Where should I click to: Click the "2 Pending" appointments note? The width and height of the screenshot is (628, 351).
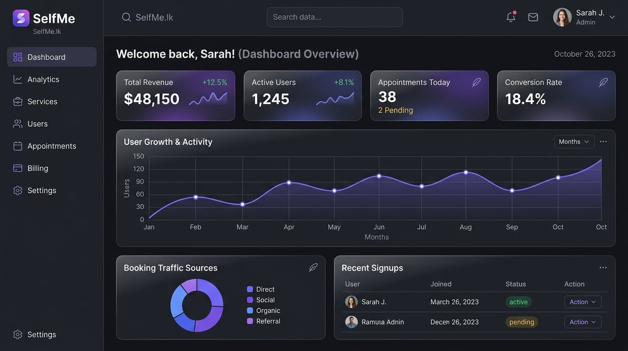point(396,110)
